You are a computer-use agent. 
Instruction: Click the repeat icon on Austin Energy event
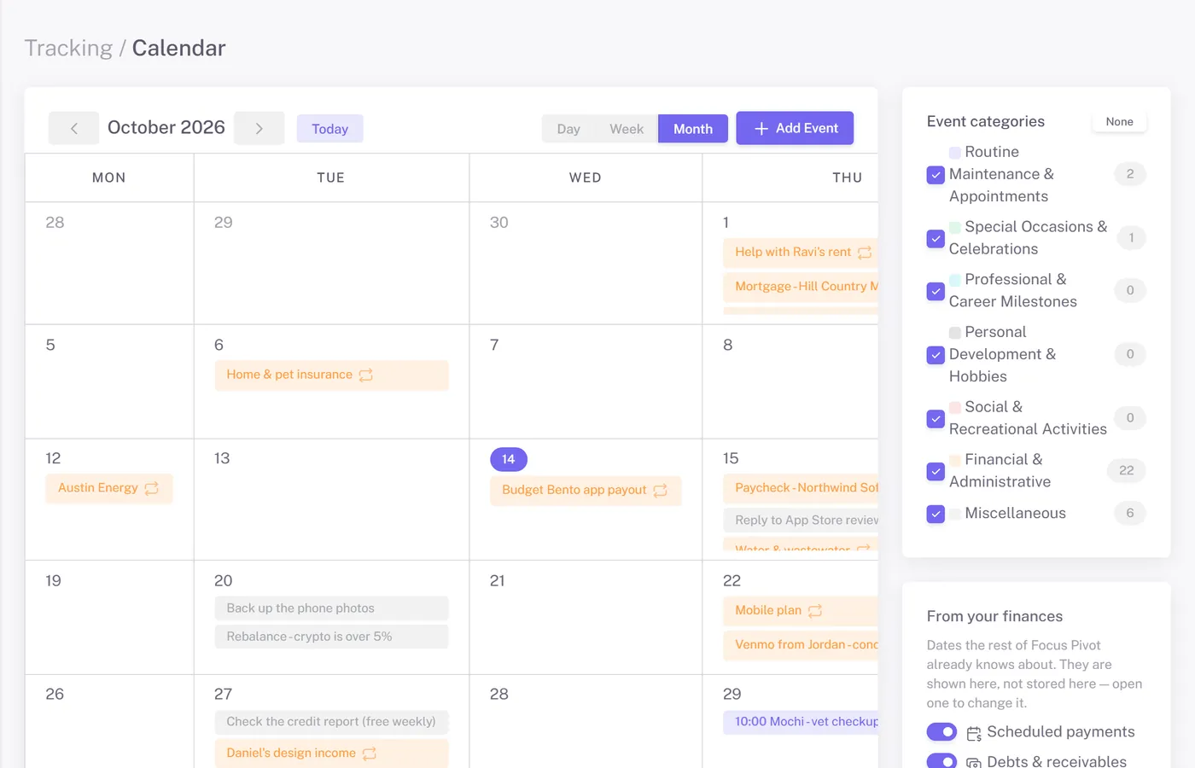152,489
